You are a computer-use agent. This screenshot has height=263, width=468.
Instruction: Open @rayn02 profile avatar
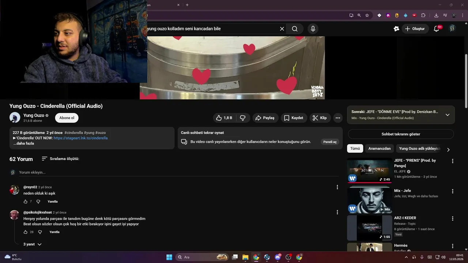[x=14, y=190]
